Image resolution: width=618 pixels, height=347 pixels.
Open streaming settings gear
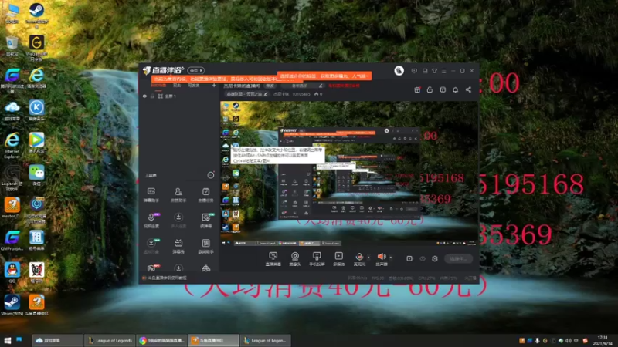435,258
